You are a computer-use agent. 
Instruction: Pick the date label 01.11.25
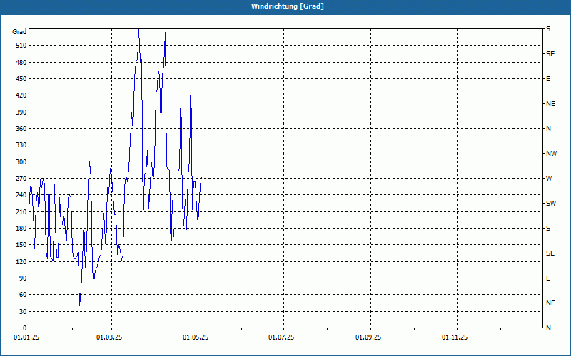coord(455,337)
